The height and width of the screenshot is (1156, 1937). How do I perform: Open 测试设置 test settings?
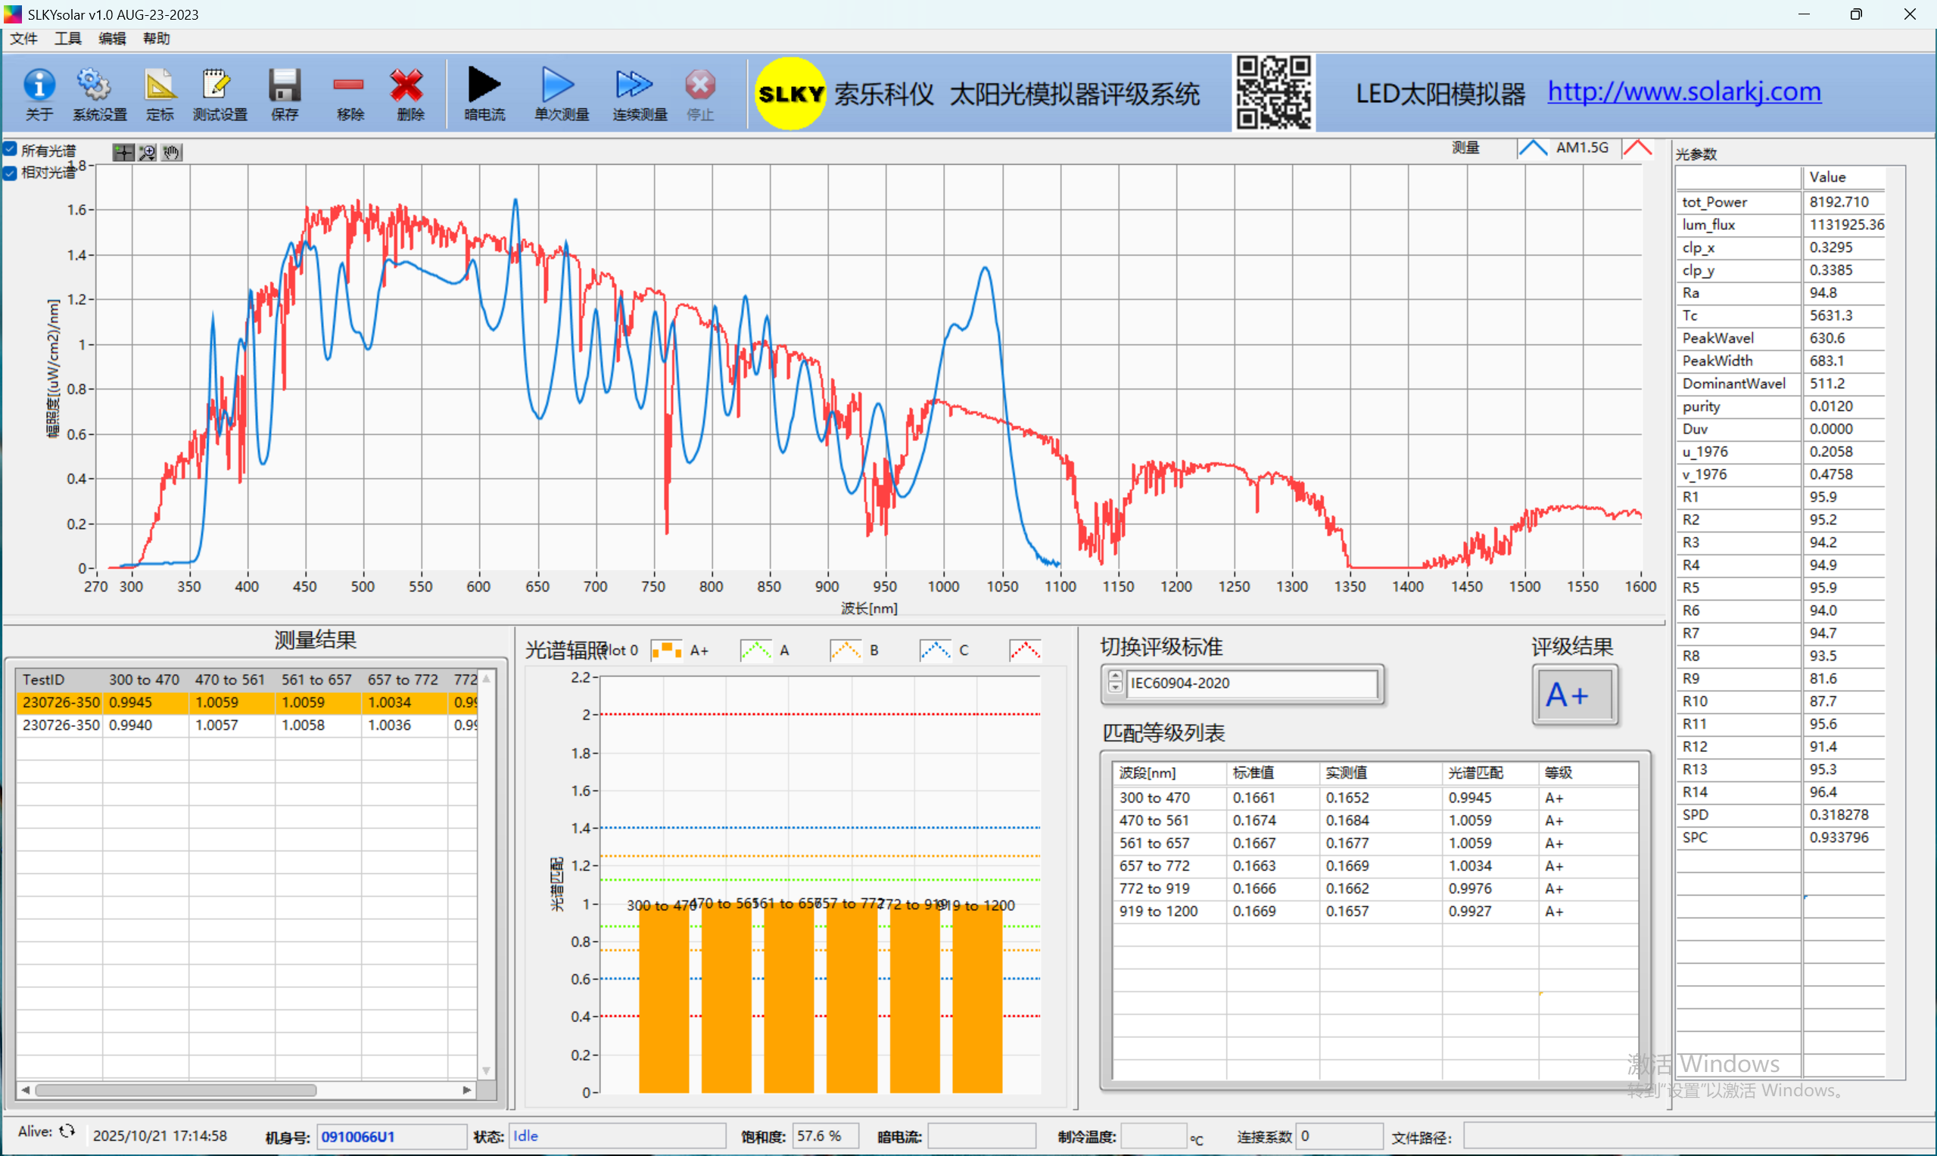218,86
